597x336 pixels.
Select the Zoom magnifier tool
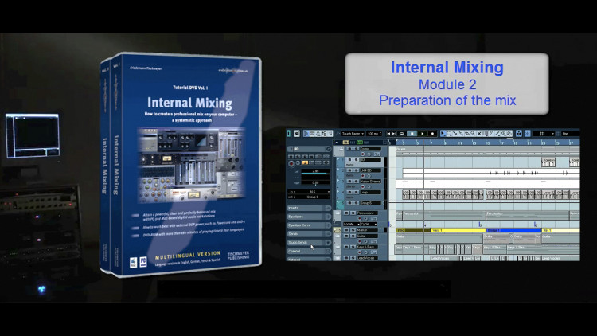[473, 133]
